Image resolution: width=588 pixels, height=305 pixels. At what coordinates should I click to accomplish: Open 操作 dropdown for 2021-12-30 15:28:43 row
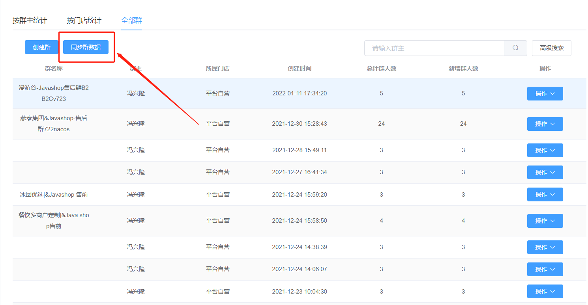point(545,124)
